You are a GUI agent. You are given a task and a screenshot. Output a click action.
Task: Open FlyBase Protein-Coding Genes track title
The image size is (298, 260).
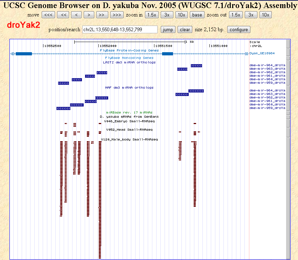coord(129,50)
